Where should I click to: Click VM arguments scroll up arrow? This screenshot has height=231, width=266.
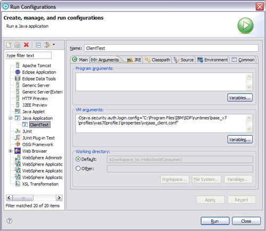[x=249, y=118]
